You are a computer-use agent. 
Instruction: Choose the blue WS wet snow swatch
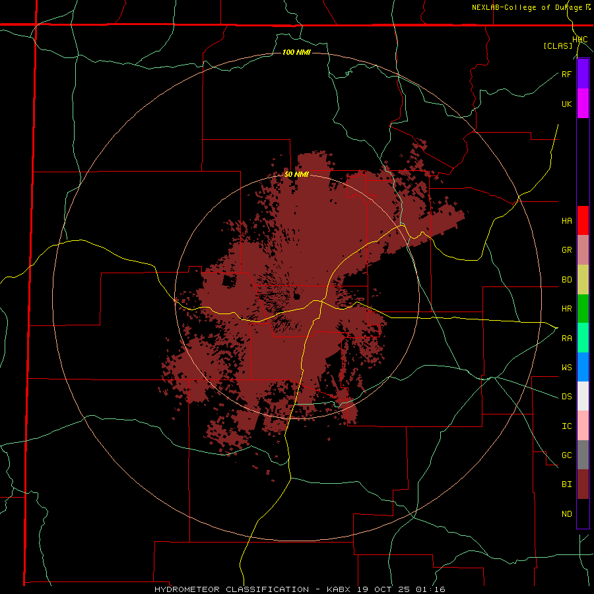click(x=583, y=367)
